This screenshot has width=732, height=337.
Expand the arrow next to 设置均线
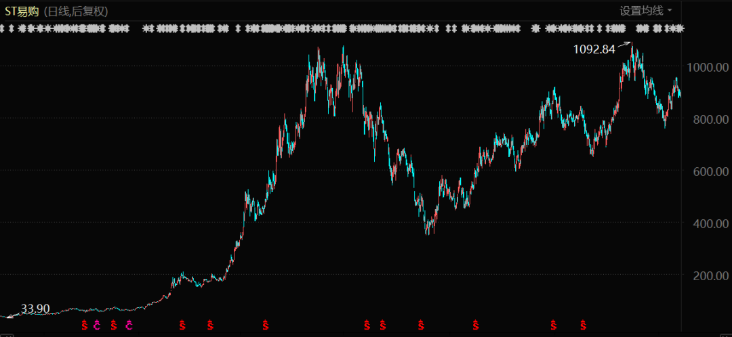pos(670,11)
